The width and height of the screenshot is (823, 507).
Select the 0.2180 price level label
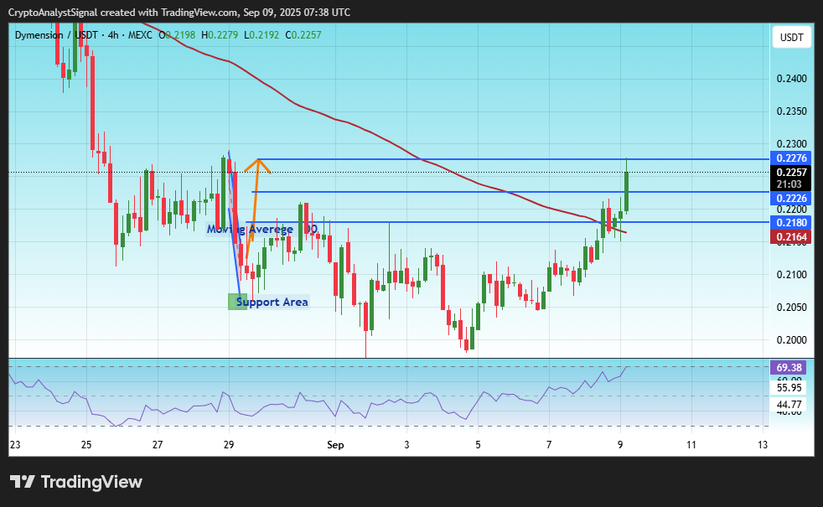click(790, 223)
